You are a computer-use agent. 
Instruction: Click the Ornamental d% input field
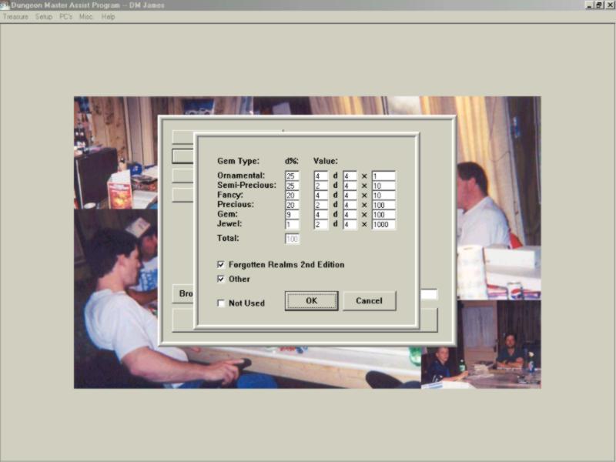pos(292,176)
